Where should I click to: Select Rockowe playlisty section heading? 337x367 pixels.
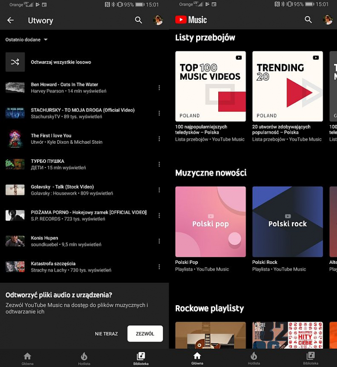pos(210,308)
